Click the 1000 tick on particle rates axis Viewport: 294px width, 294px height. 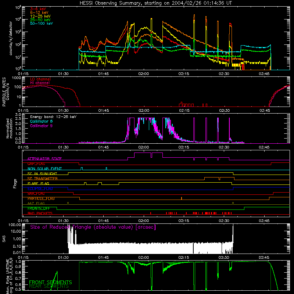click(16, 78)
